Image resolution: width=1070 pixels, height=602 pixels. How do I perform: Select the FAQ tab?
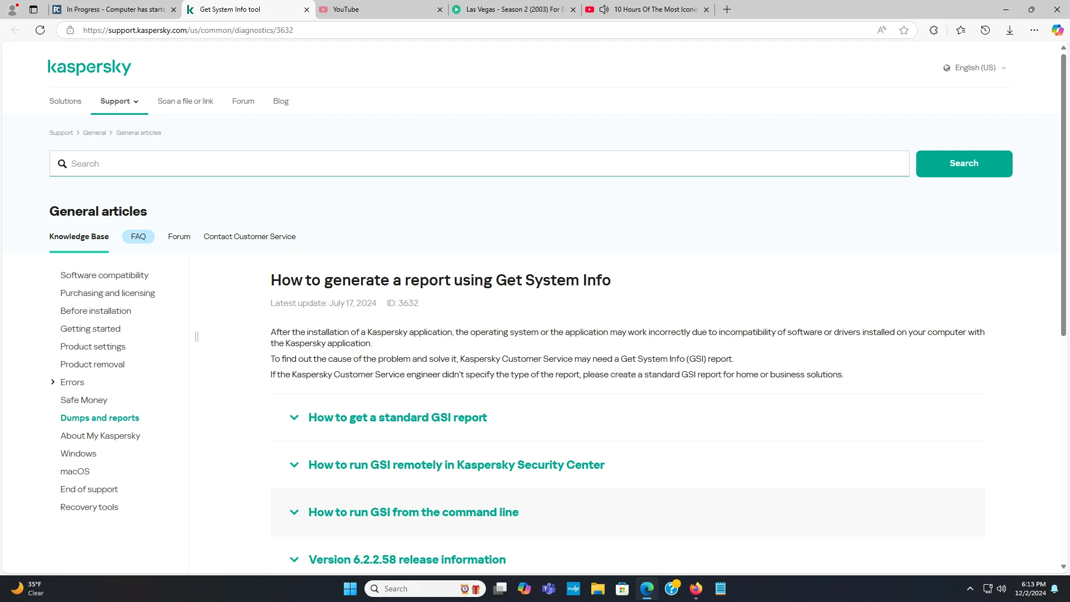pyautogui.click(x=138, y=236)
